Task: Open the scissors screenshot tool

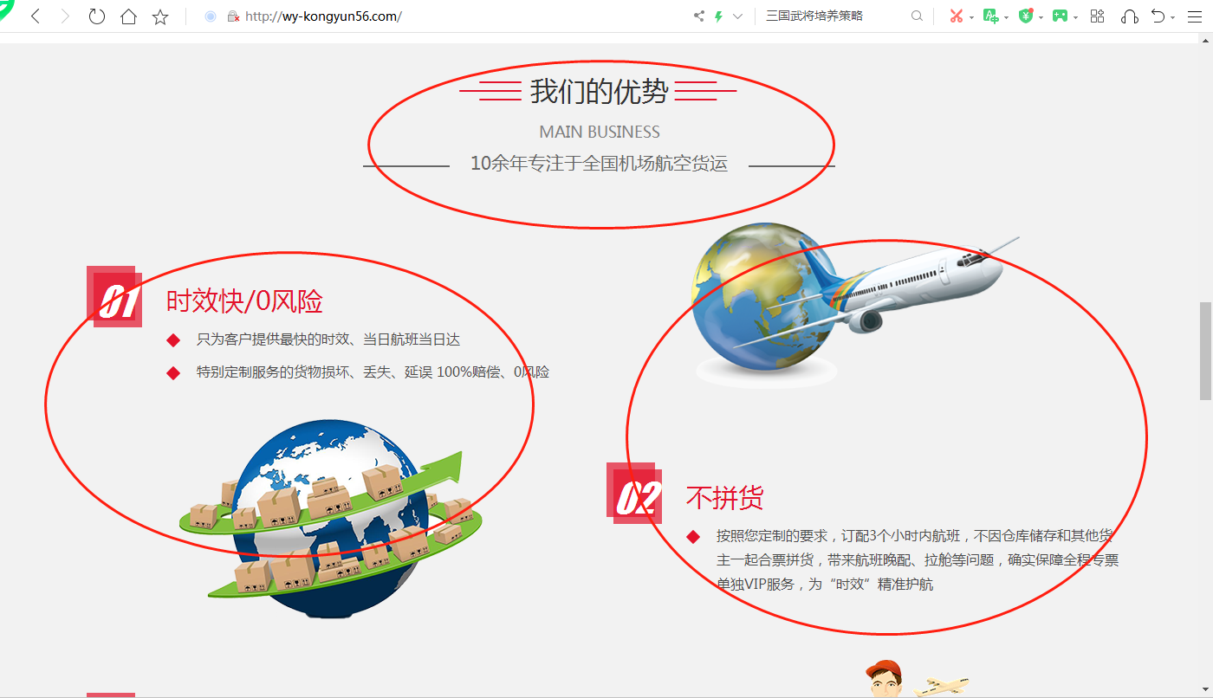Action: click(956, 16)
